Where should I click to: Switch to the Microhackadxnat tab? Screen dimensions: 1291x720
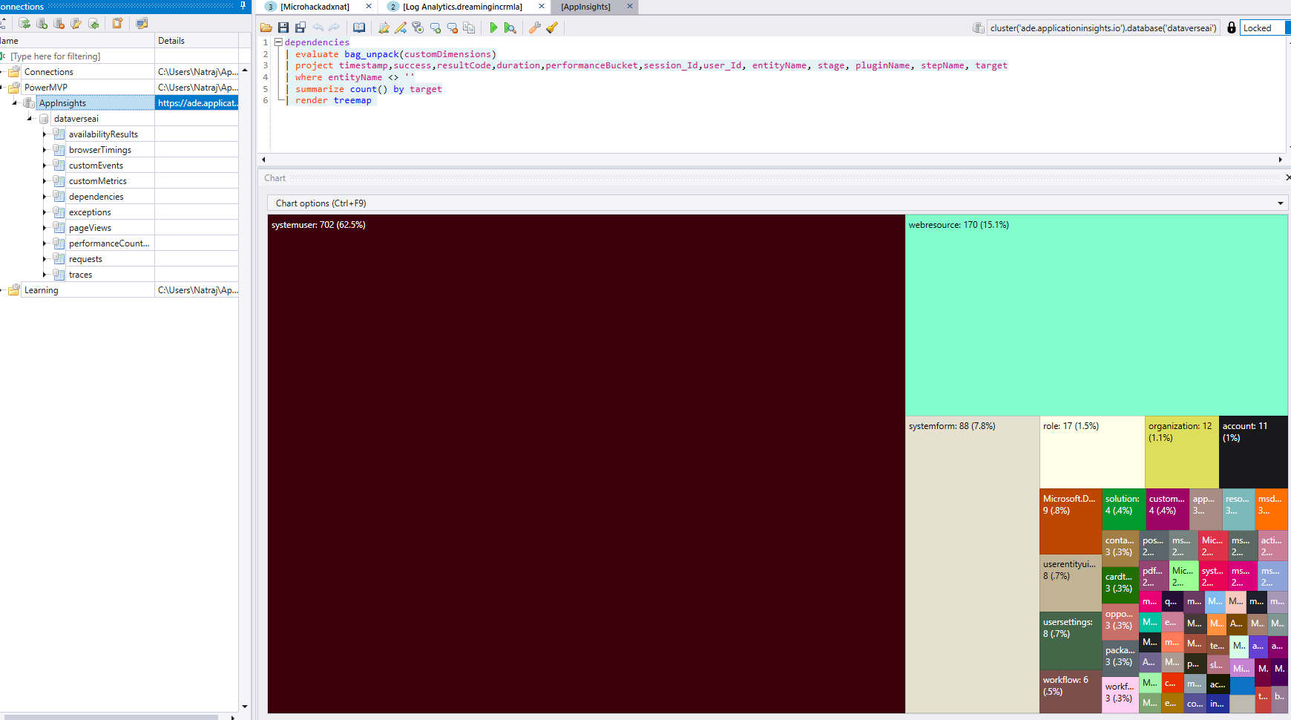(x=315, y=7)
